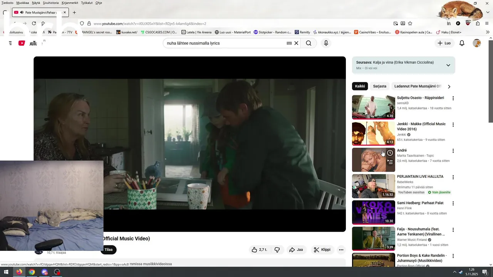Bookmark this page with the star
Screen dimensions: 493x277
pyautogui.click(x=410, y=23)
